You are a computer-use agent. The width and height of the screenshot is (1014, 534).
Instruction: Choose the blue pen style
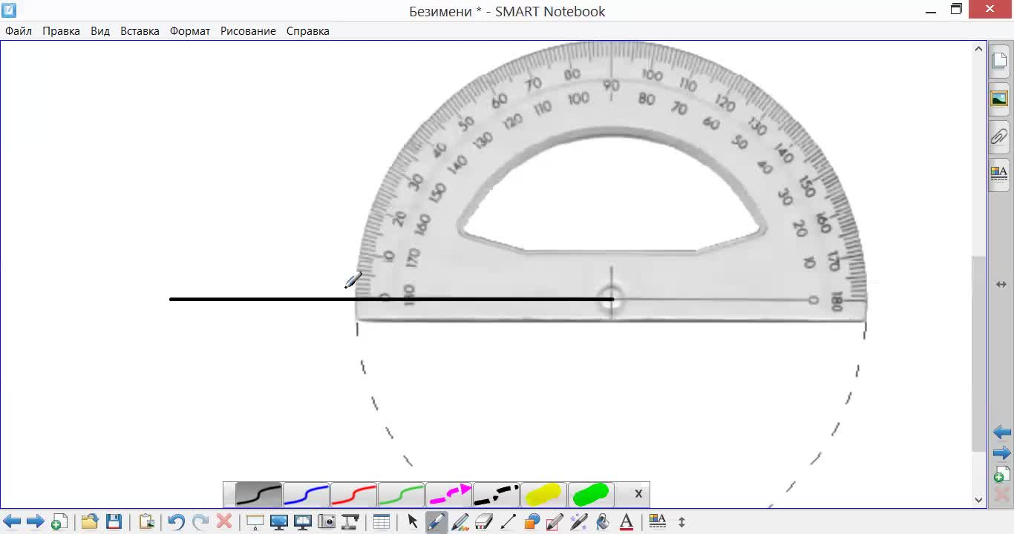point(306,494)
